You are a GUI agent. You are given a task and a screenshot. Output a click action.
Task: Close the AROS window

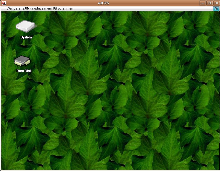tap(216, 3)
